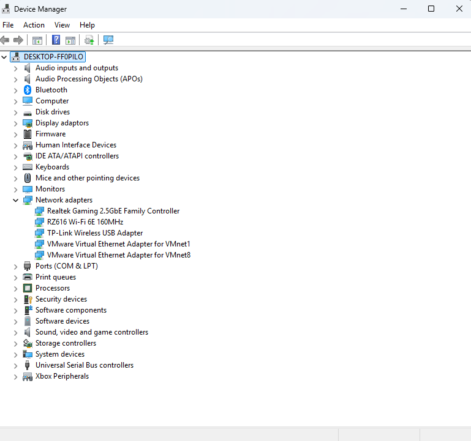Click the Back arrow toolbar icon
This screenshot has width=471, height=441.
(x=5, y=40)
